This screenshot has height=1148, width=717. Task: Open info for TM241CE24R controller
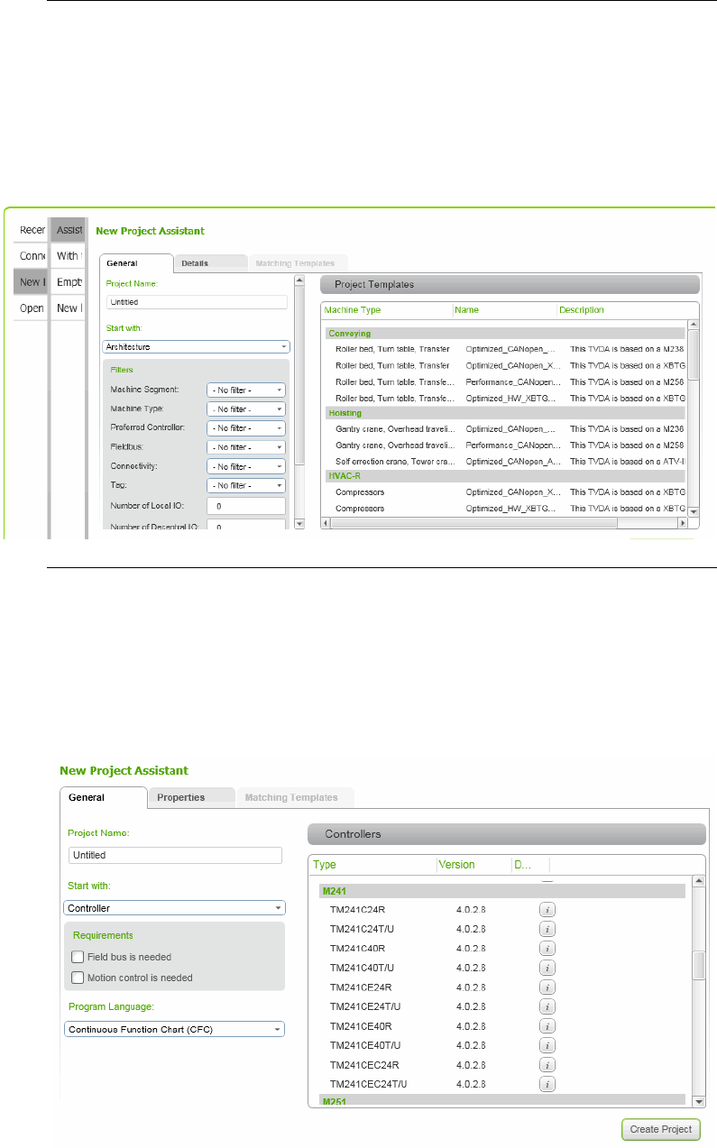[x=547, y=987]
